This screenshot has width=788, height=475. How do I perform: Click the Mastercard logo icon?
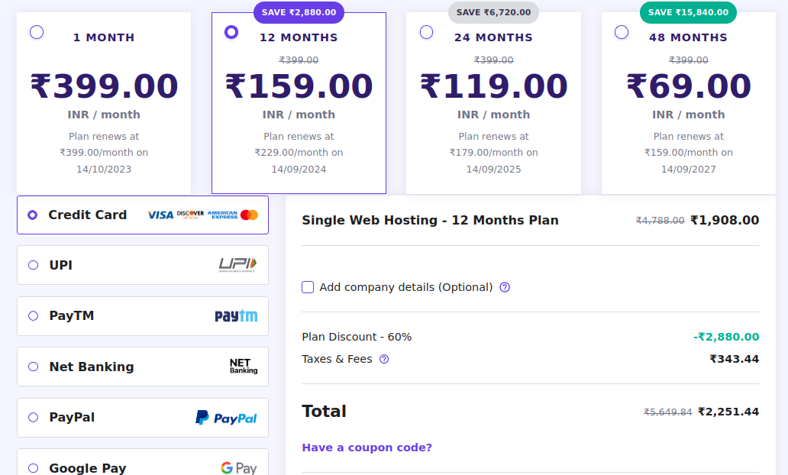(249, 215)
